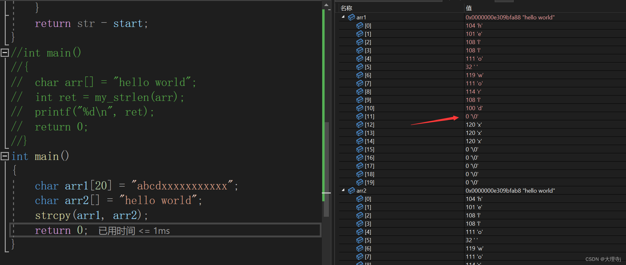This screenshot has width=626, height=265.
Task: Click the arr1 variable cube icon
Action: tap(351, 17)
